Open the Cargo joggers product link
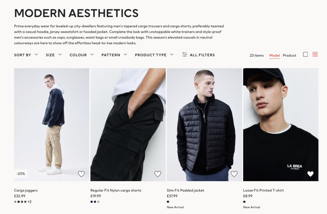This screenshot has width=327, height=214. tap(26, 190)
